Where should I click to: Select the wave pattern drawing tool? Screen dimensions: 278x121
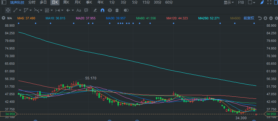pyautogui.click(x=36, y=10)
